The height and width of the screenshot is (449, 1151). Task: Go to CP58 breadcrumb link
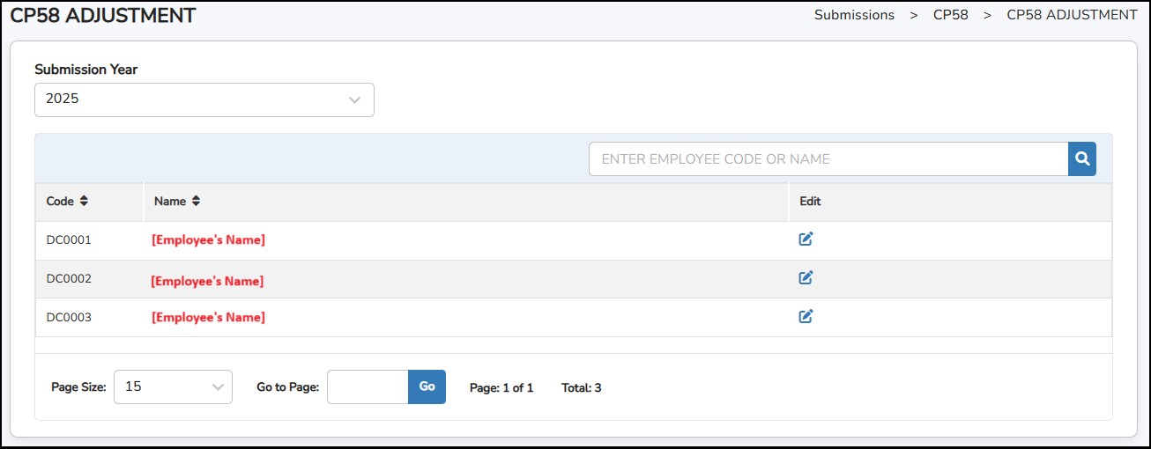click(950, 15)
